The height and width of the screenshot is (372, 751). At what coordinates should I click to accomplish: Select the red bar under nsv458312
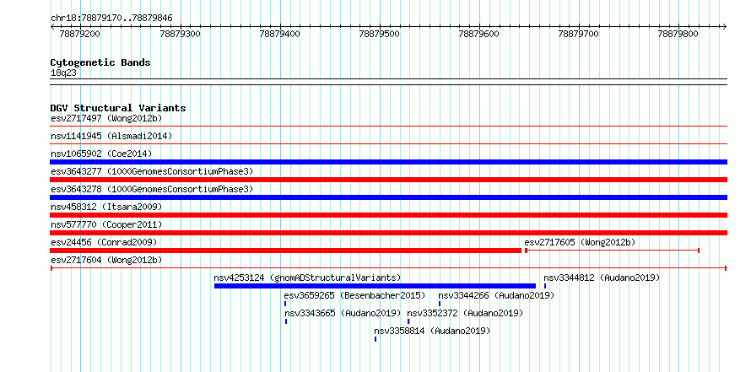389,215
